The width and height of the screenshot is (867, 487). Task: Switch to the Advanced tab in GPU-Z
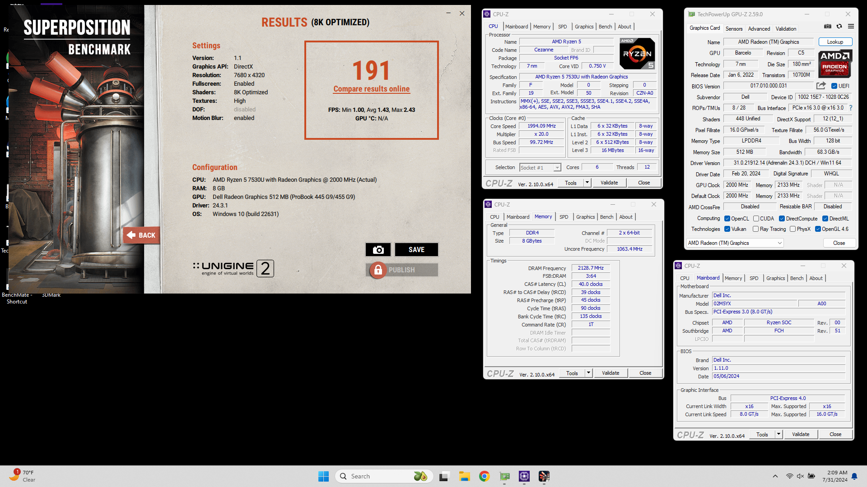tap(759, 29)
